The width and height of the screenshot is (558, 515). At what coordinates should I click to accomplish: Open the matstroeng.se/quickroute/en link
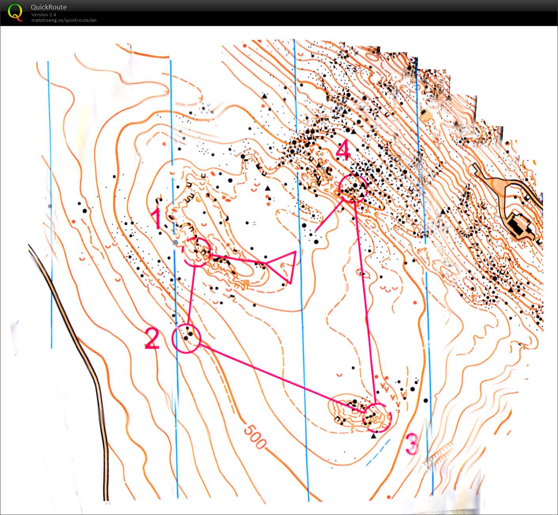coord(64,20)
